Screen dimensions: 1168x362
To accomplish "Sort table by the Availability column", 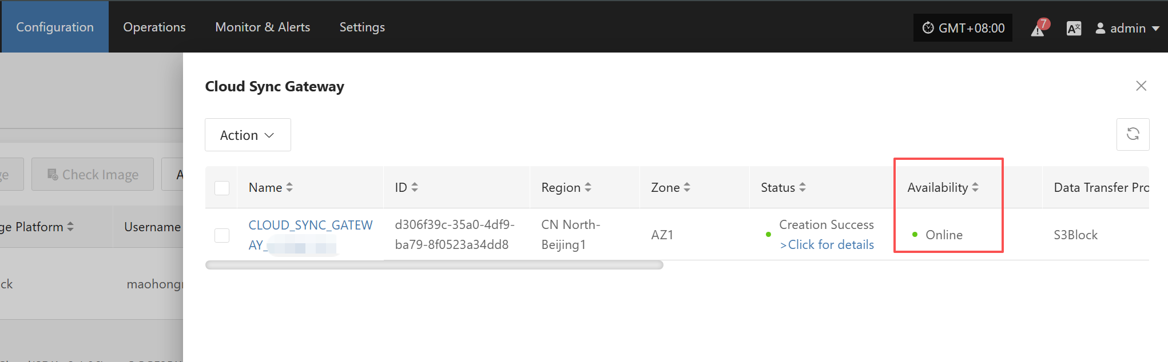I will coord(975,187).
